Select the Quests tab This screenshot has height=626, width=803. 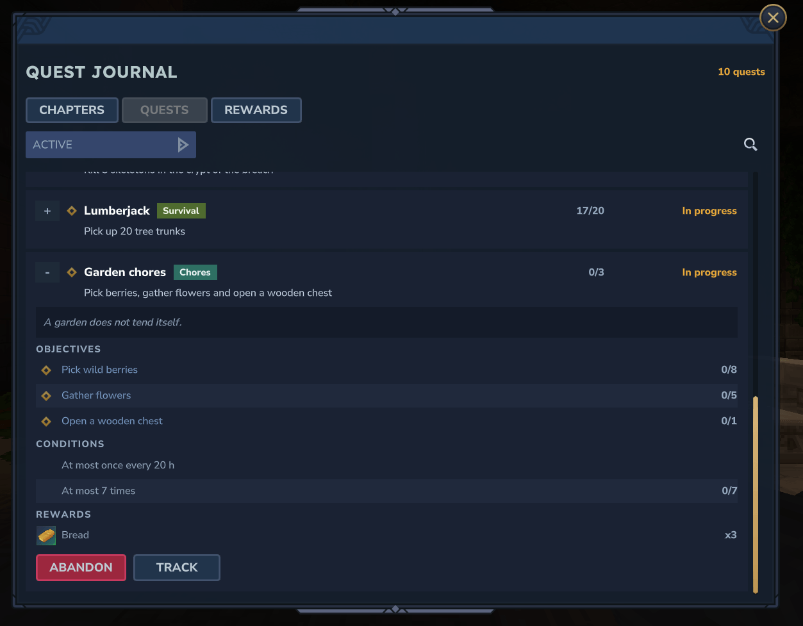[x=165, y=110]
